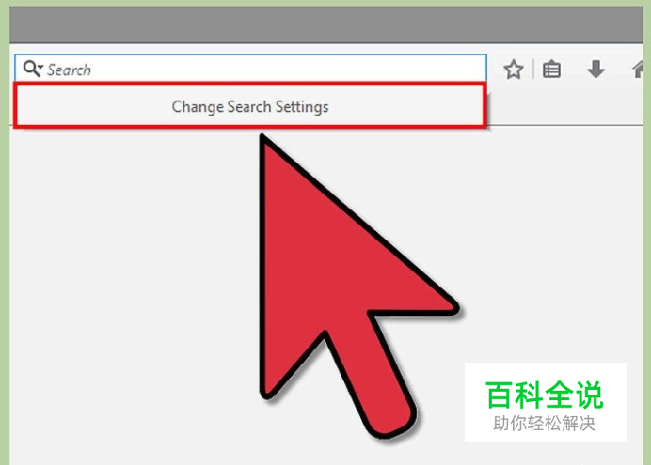Focus the Search input field
The image size is (651, 465).
(x=250, y=68)
